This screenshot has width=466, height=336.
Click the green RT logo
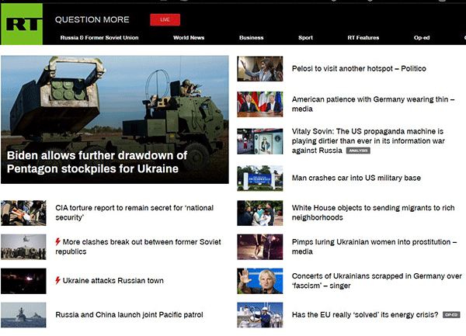(x=22, y=24)
